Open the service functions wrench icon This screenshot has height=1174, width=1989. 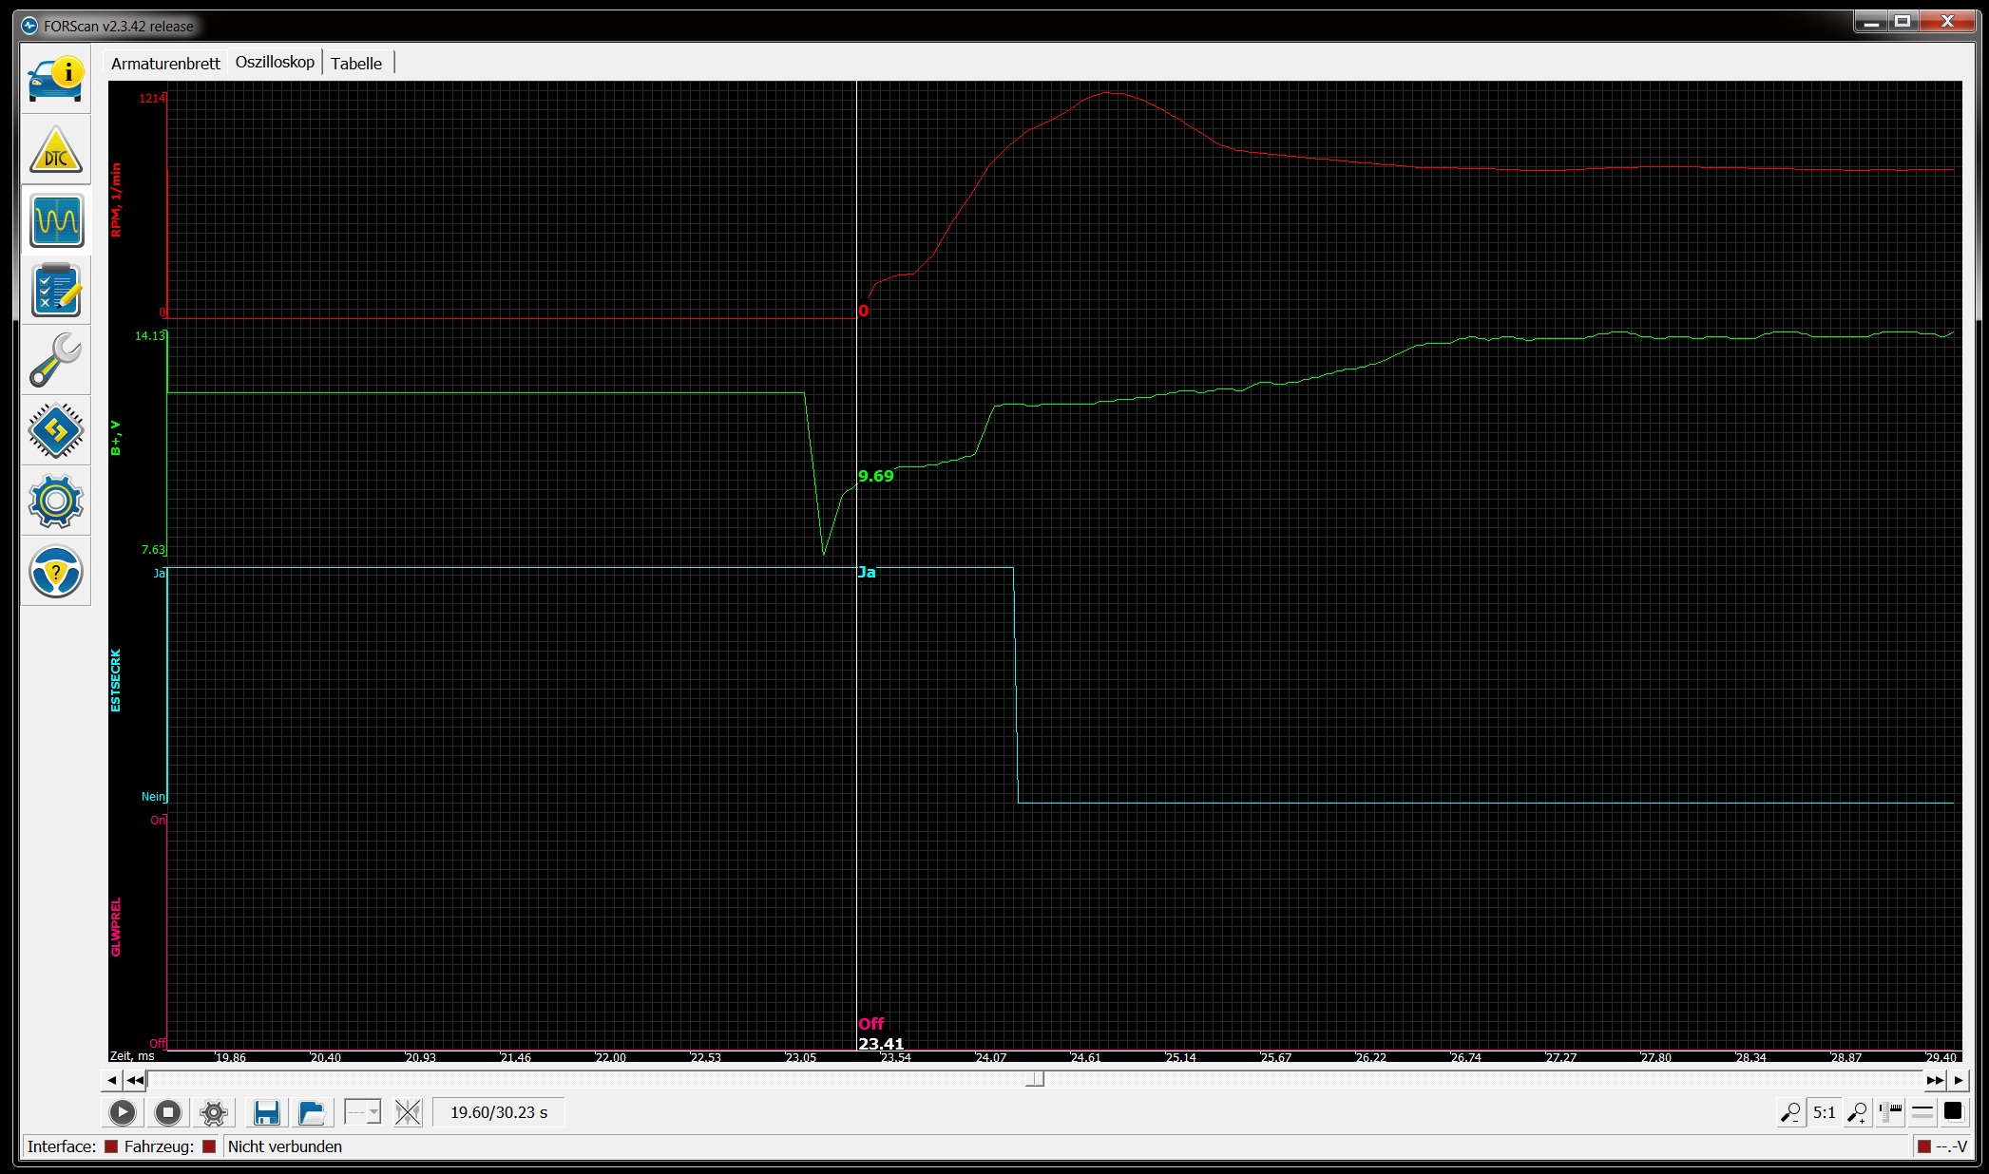[56, 360]
